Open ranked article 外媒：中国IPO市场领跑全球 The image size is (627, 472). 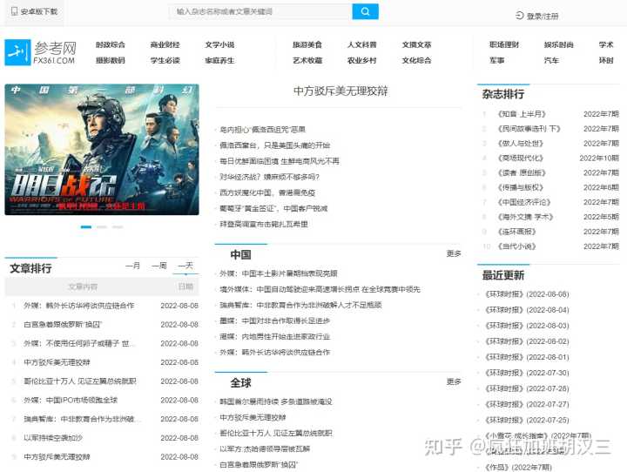[71, 400]
